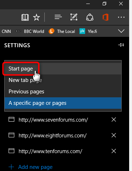132x171 pixels.
Task: Open Reading view book icon
Action: click(x=25, y=17)
